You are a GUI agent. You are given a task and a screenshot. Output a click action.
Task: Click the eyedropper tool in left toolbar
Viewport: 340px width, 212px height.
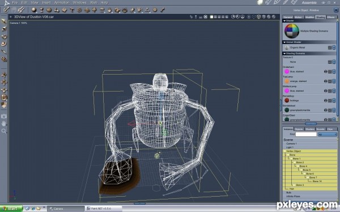click(4, 51)
